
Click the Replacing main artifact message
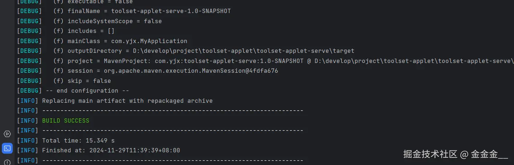click(x=128, y=101)
